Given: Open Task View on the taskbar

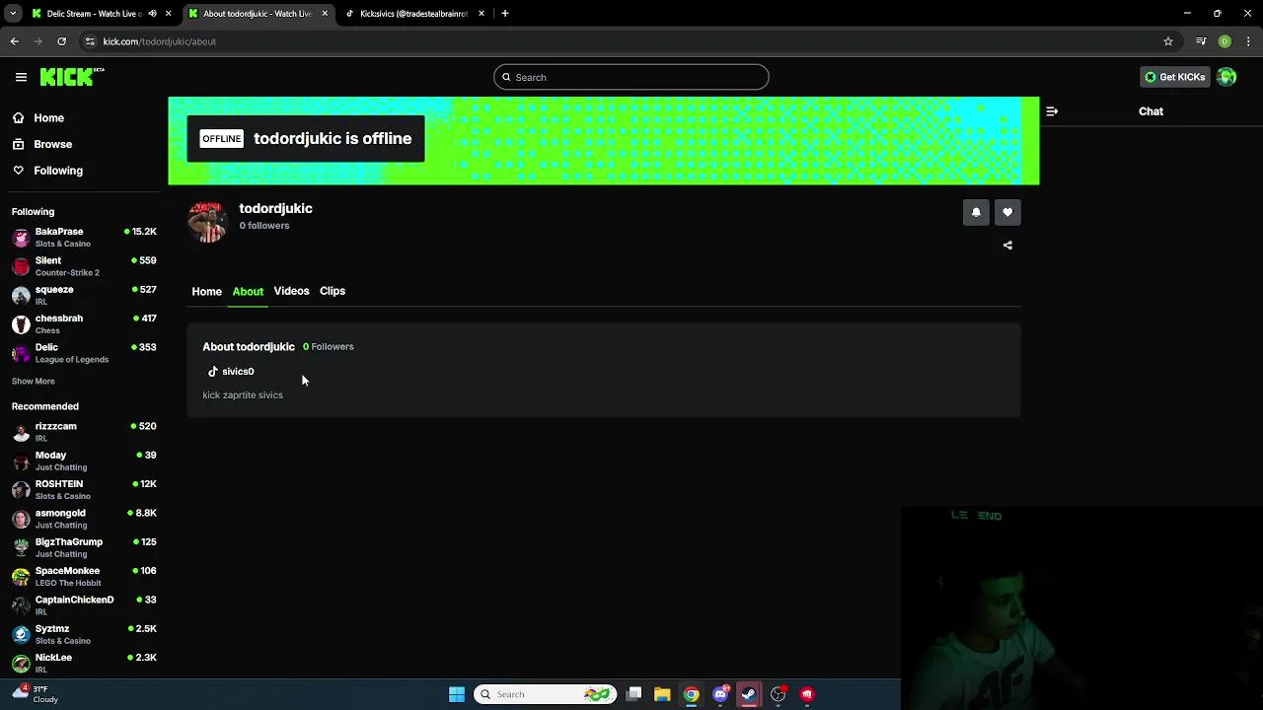Looking at the screenshot, I should (634, 694).
